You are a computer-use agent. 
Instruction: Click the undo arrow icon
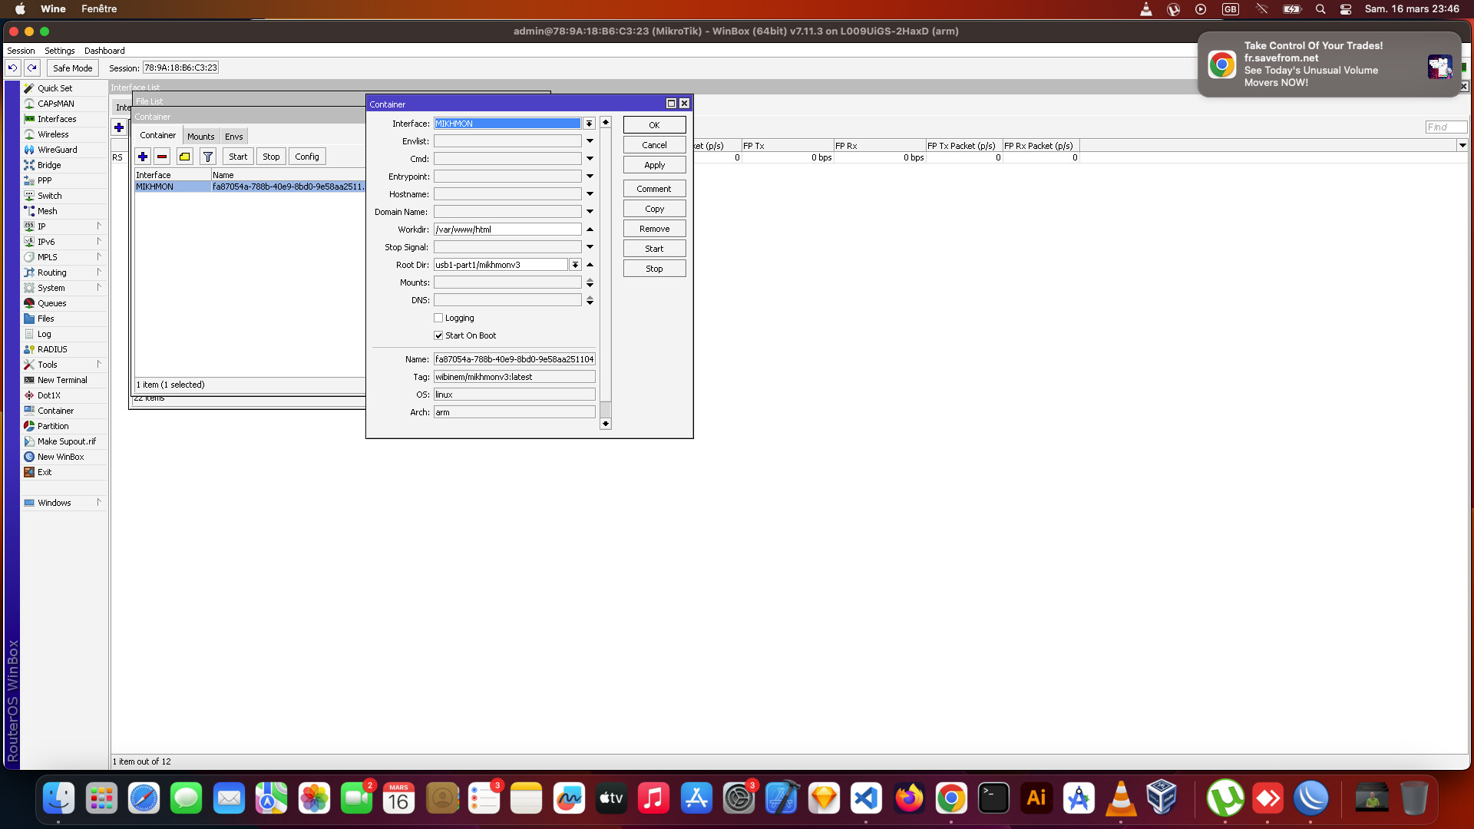pos(13,68)
